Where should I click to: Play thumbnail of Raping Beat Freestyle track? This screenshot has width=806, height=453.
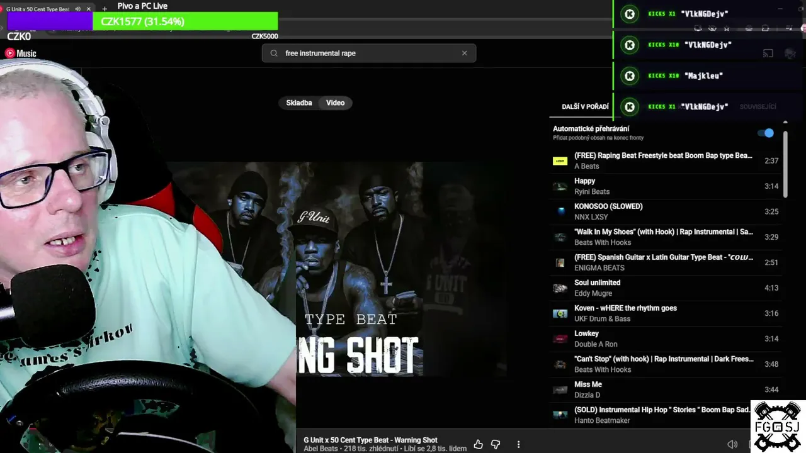[x=560, y=161]
